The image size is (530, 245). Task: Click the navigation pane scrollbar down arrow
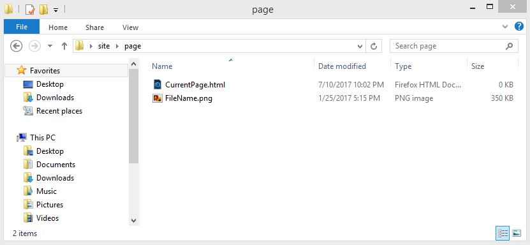click(x=133, y=220)
